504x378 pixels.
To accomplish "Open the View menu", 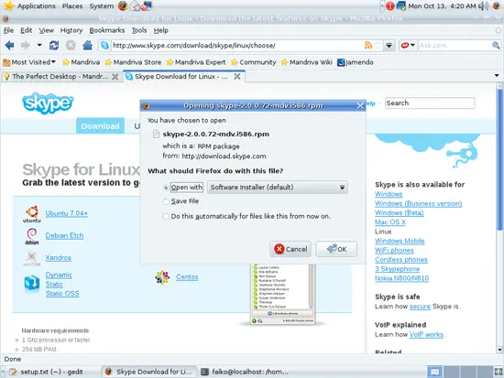I will pyautogui.click(x=47, y=30).
